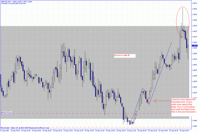Click the MetaTrader copyright text at the chart bottom
198x132 pixels.
pos(25,128)
